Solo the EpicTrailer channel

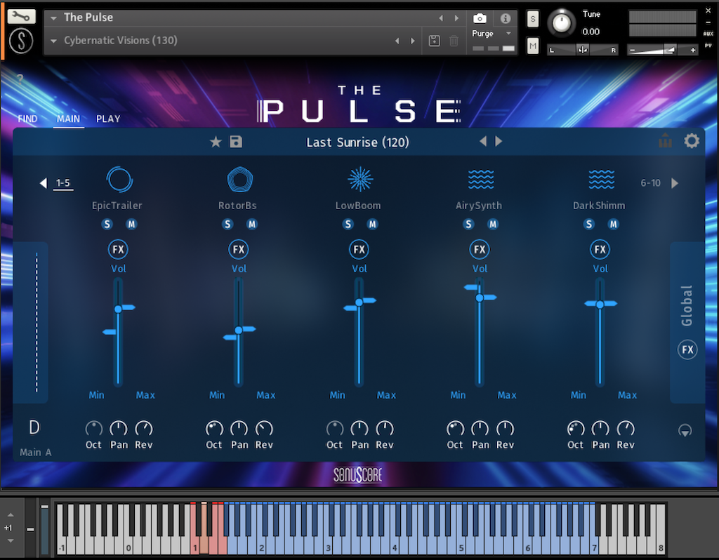[107, 224]
